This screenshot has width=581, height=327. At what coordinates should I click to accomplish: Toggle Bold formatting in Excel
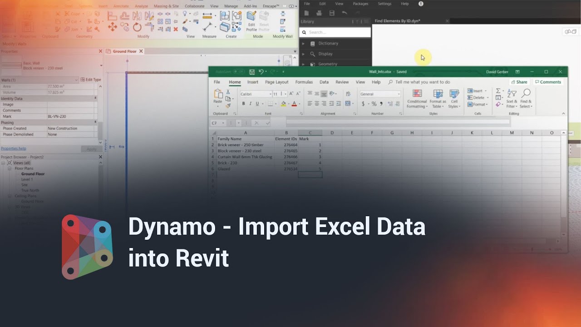(243, 104)
